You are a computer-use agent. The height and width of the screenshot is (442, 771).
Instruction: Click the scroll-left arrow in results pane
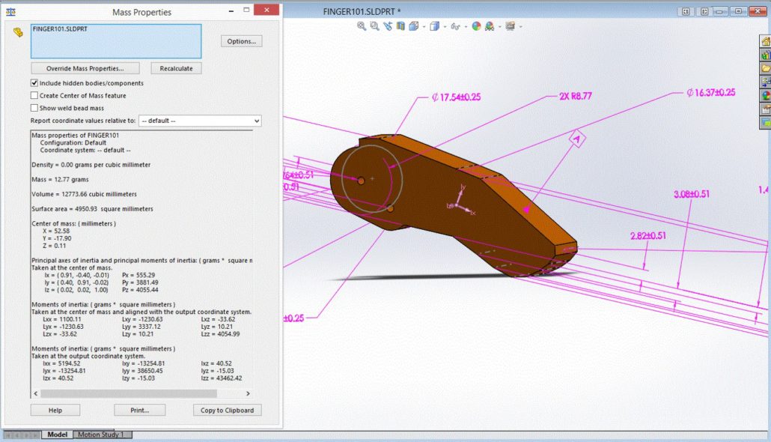35,394
